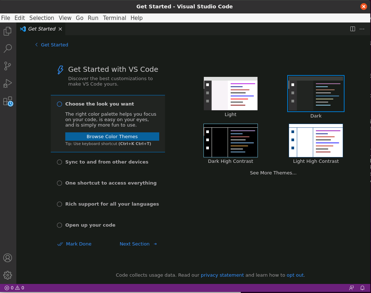Viewport: 371px width, 293px height.
Task: Open the Search view in activity bar
Action: [8, 48]
